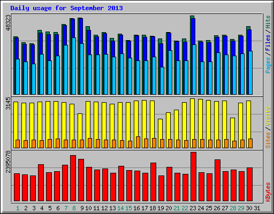Click day label 20 on the x-axis

pyautogui.click(x=169, y=208)
